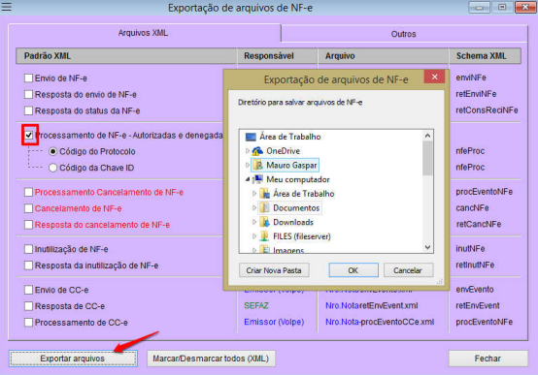The height and width of the screenshot is (375, 538).
Task: Uncheck Processamento de NF-e Autorizadas checkbox
Action: [x=29, y=135]
